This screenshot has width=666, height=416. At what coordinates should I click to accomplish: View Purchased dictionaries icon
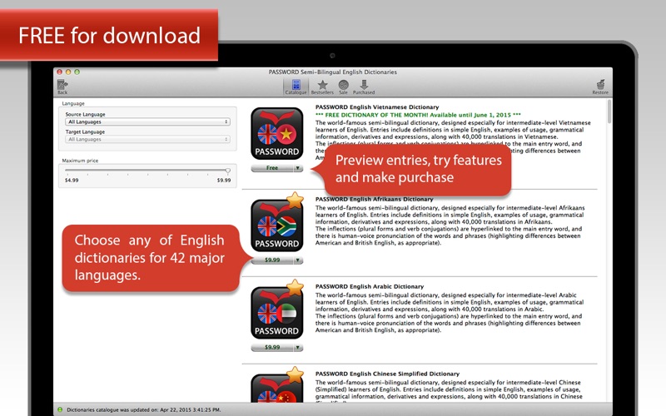point(364,87)
